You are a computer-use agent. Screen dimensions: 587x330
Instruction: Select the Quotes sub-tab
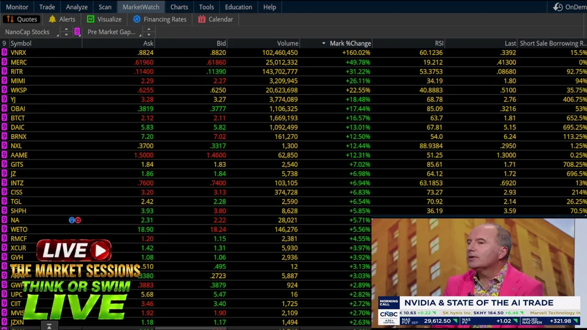(22, 19)
